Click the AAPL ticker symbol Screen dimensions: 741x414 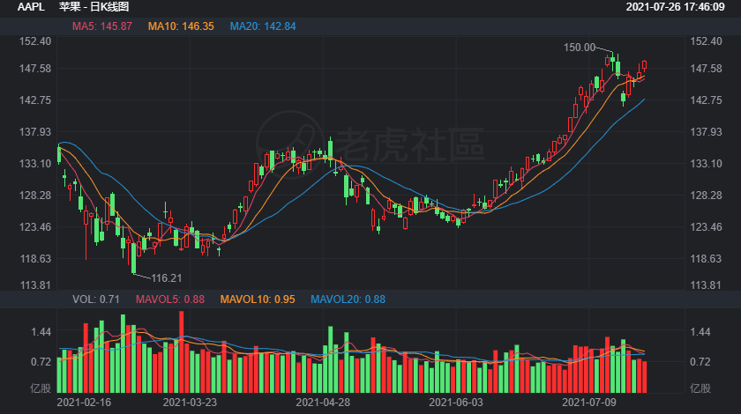31,7
